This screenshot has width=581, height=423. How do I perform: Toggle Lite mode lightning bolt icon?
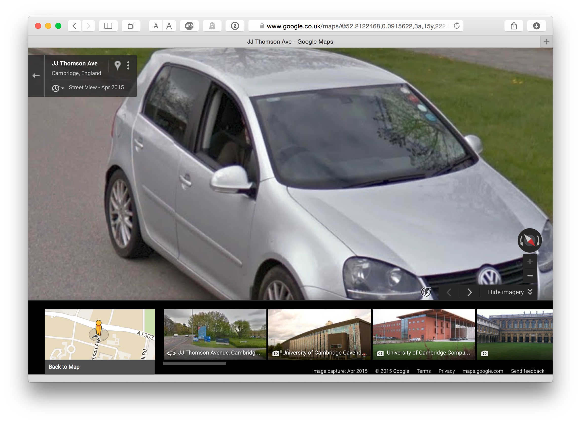[426, 292]
